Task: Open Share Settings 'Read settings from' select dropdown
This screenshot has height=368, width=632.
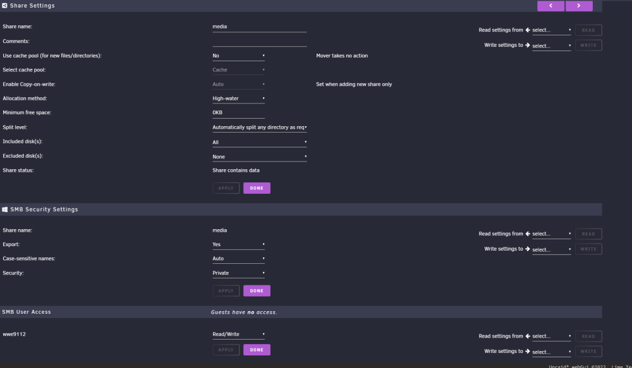Action: (551, 30)
